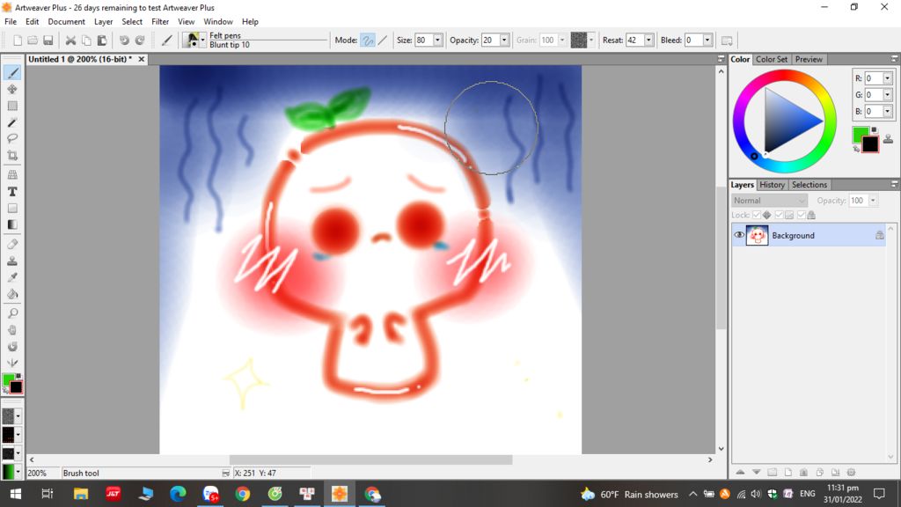The height and width of the screenshot is (507, 901).
Task: Select the Shape tool
Action: [12, 208]
